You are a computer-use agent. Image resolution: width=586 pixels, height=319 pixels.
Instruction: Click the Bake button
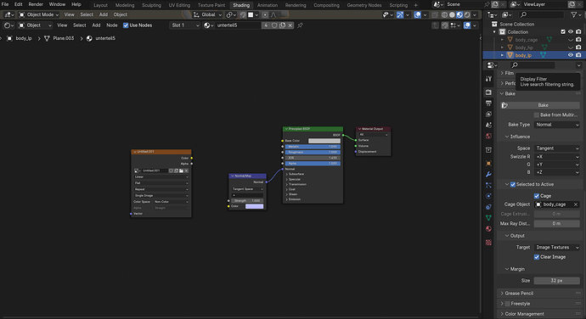click(543, 105)
